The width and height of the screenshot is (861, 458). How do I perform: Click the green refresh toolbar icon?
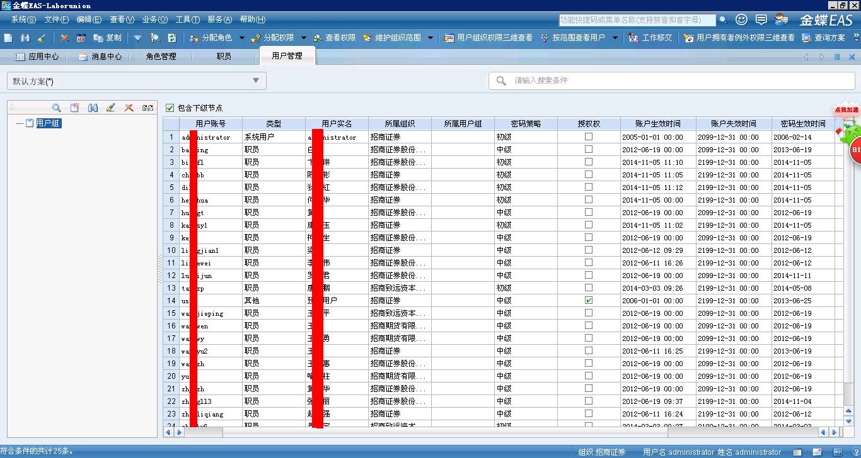pyautogui.click(x=172, y=38)
